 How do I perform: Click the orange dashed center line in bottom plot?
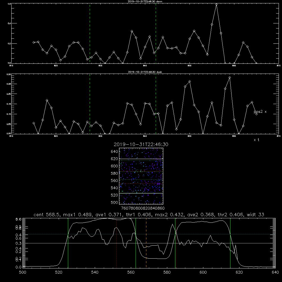pos(146,243)
